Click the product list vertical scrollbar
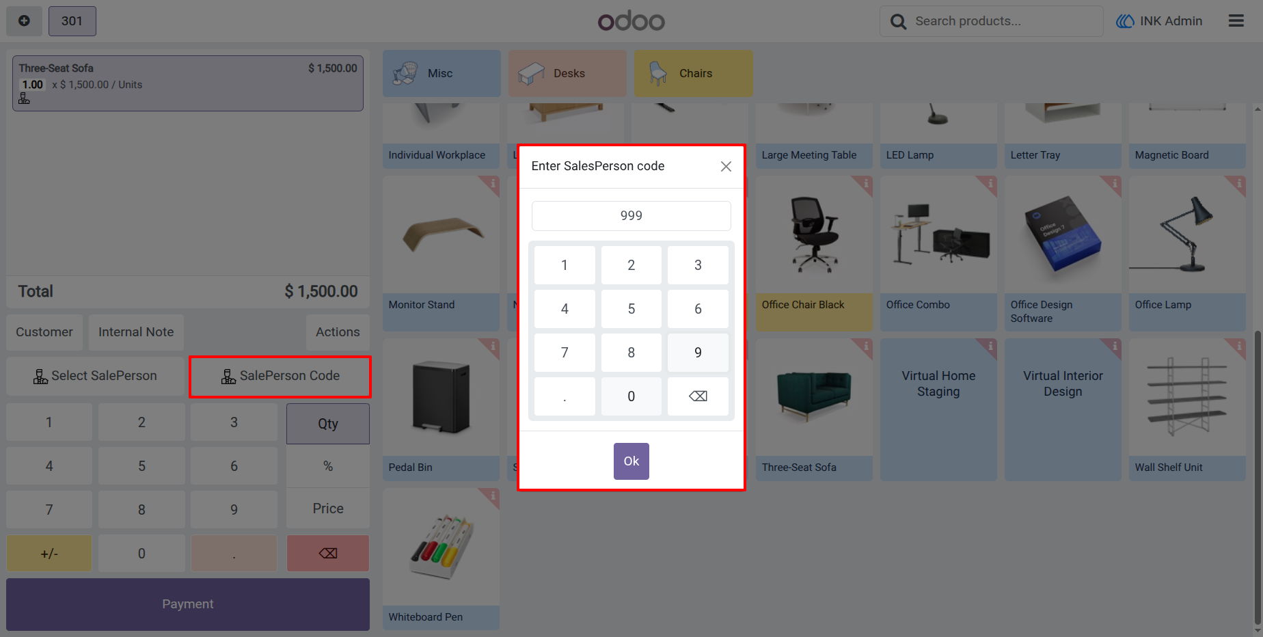This screenshot has height=637, width=1263. [1258, 478]
